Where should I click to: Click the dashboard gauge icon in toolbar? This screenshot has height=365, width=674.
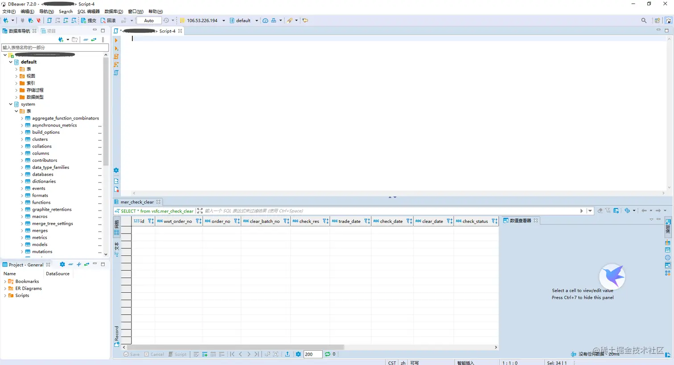(x=265, y=21)
